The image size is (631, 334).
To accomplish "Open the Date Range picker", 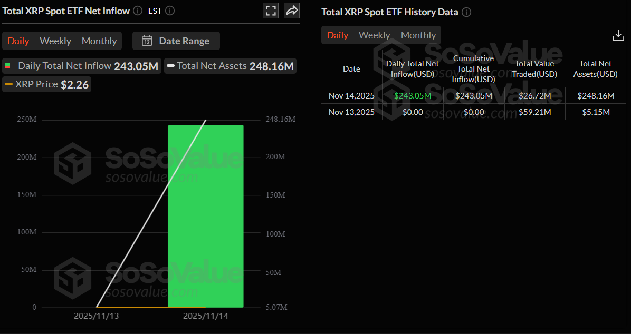I will pos(176,41).
